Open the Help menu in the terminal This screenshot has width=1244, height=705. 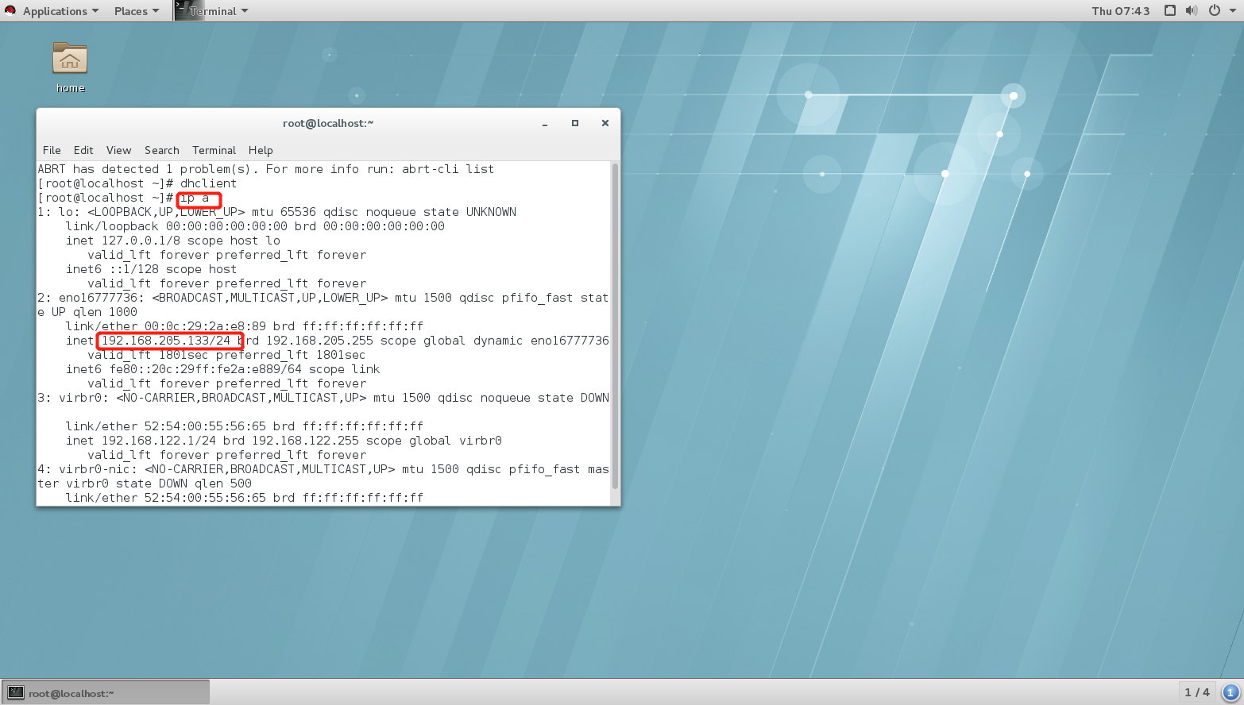tap(260, 150)
